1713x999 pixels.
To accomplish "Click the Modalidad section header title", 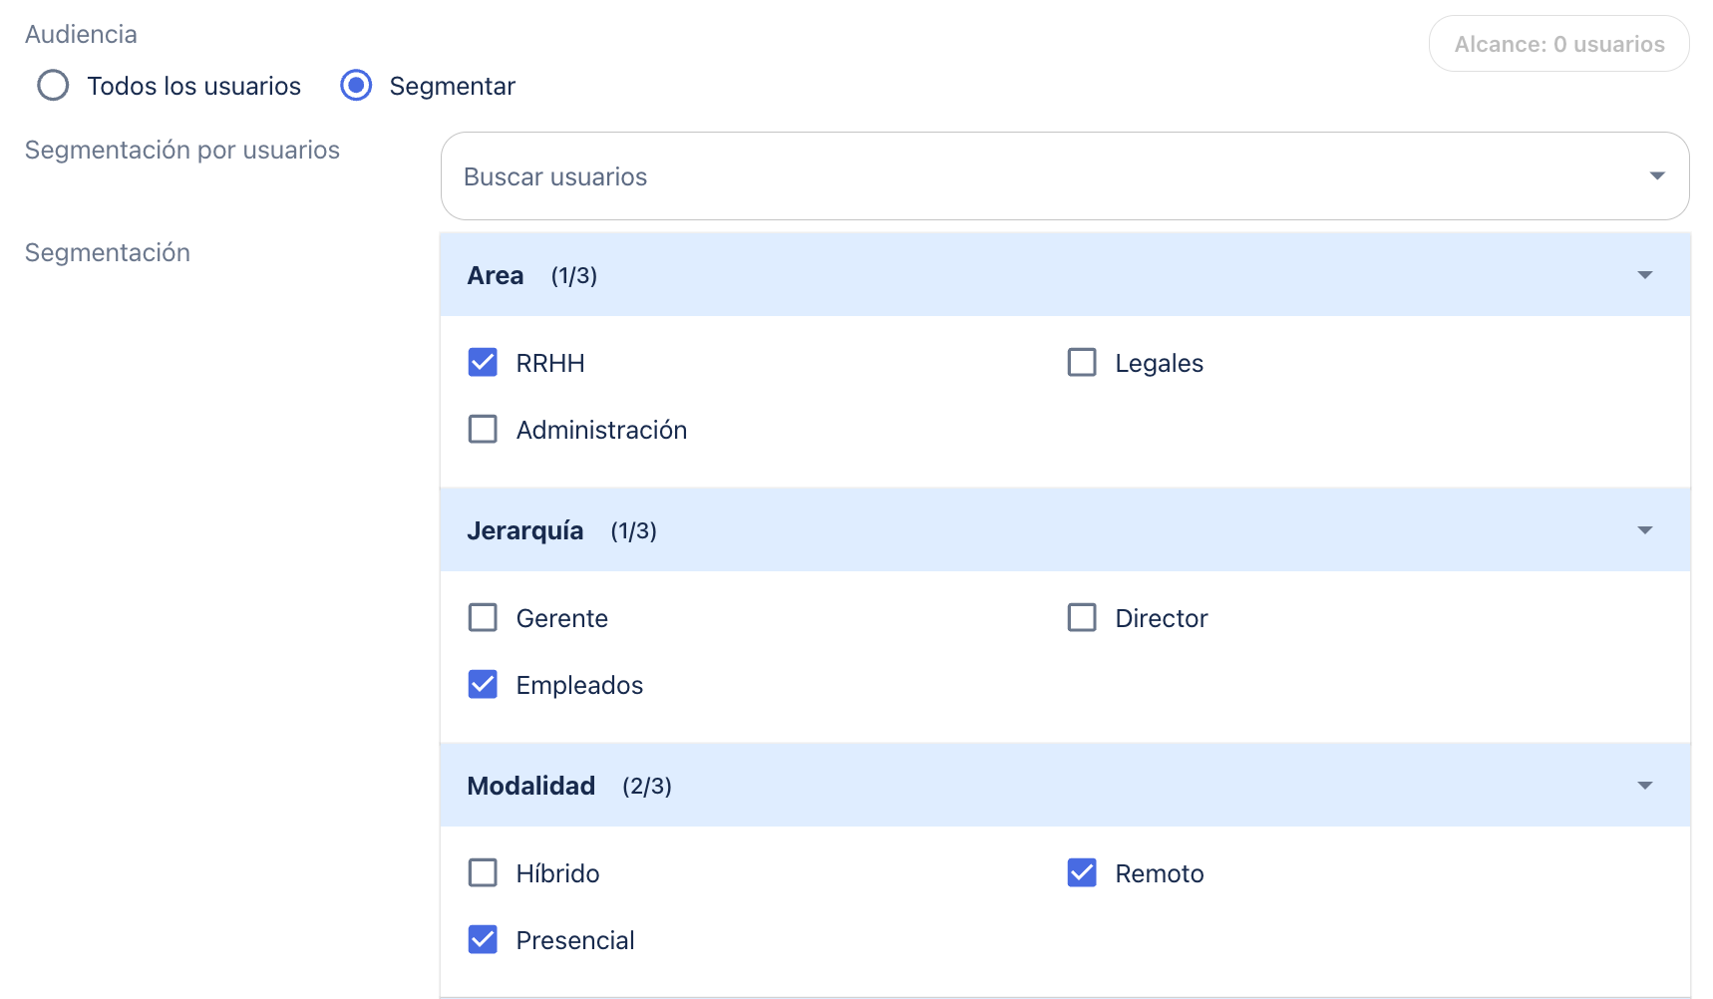I will click(x=531, y=786).
